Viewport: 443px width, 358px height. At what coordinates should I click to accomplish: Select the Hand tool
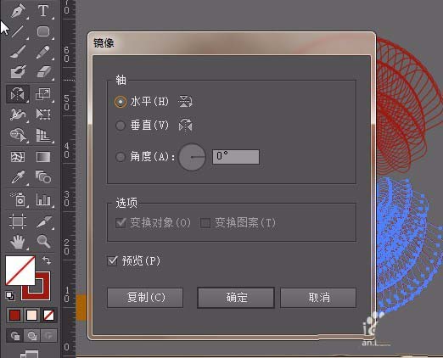pos(18,242)
